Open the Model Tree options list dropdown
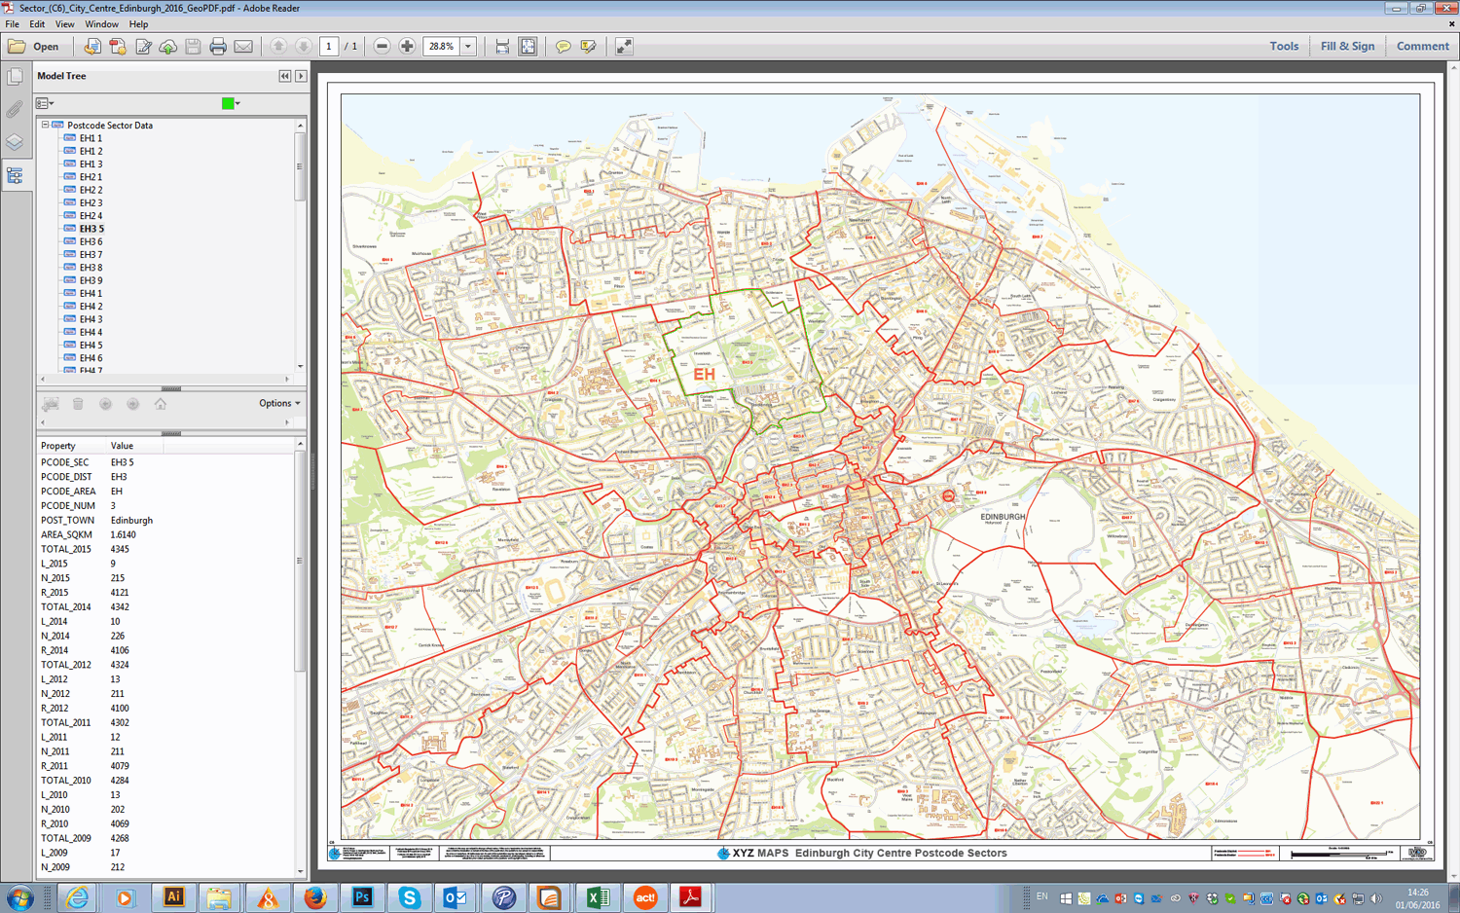The width and height of the screenshot is (1460, 913). [45, 103]
